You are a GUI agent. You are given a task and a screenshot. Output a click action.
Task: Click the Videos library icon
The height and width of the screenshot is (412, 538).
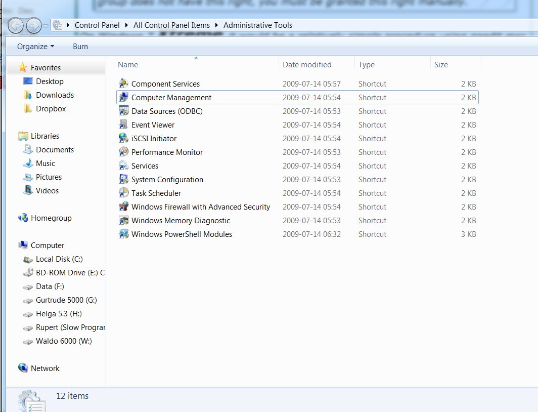[28, 190]
